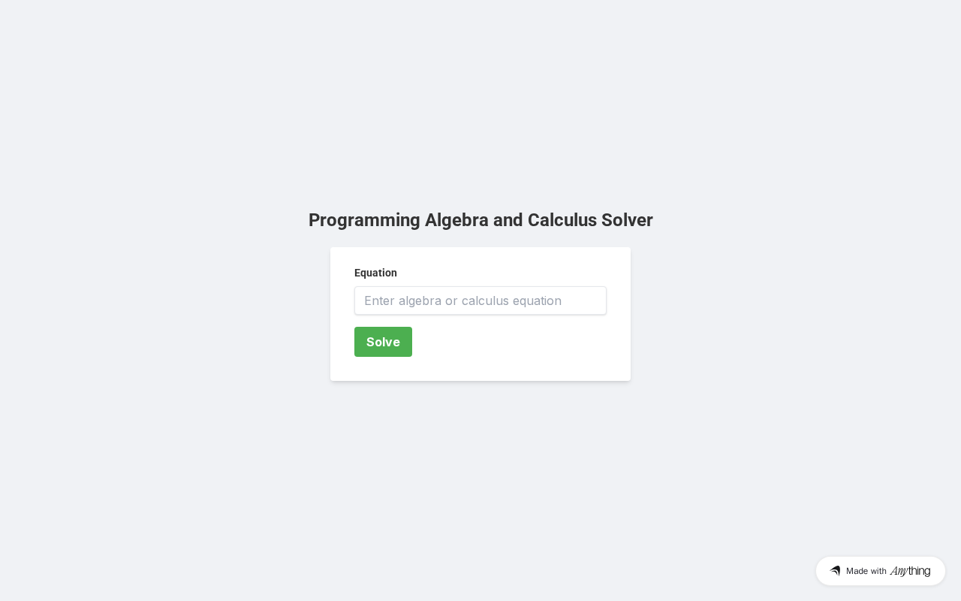The height and width of the screenshot is (601, 961).
Task: Click the word algebra in the input placeholder
Action: (x=420, y=300)
